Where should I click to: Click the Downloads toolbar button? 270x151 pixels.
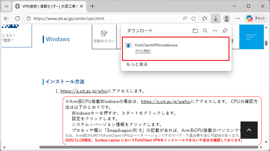(x=216, y=18)
